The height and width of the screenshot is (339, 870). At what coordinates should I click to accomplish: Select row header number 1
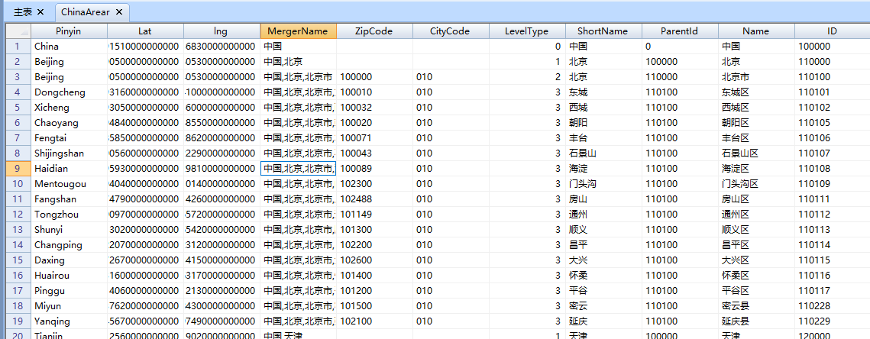pyautogui.click(x=18, y=47)
